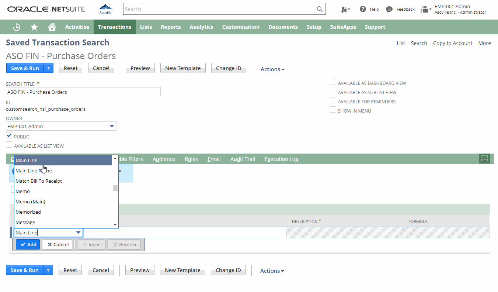This screenshot has width=498, height=292.
Task: Click the Asoville company logo
Action: point(106,9)
